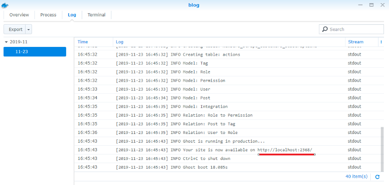This screenshot has height=185, width=389.
Task: Close the blog window
Action: (x=383, y=5)
